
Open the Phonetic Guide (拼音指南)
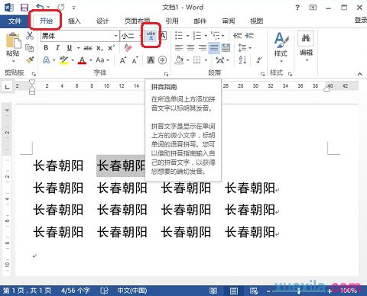pos(151,35)
